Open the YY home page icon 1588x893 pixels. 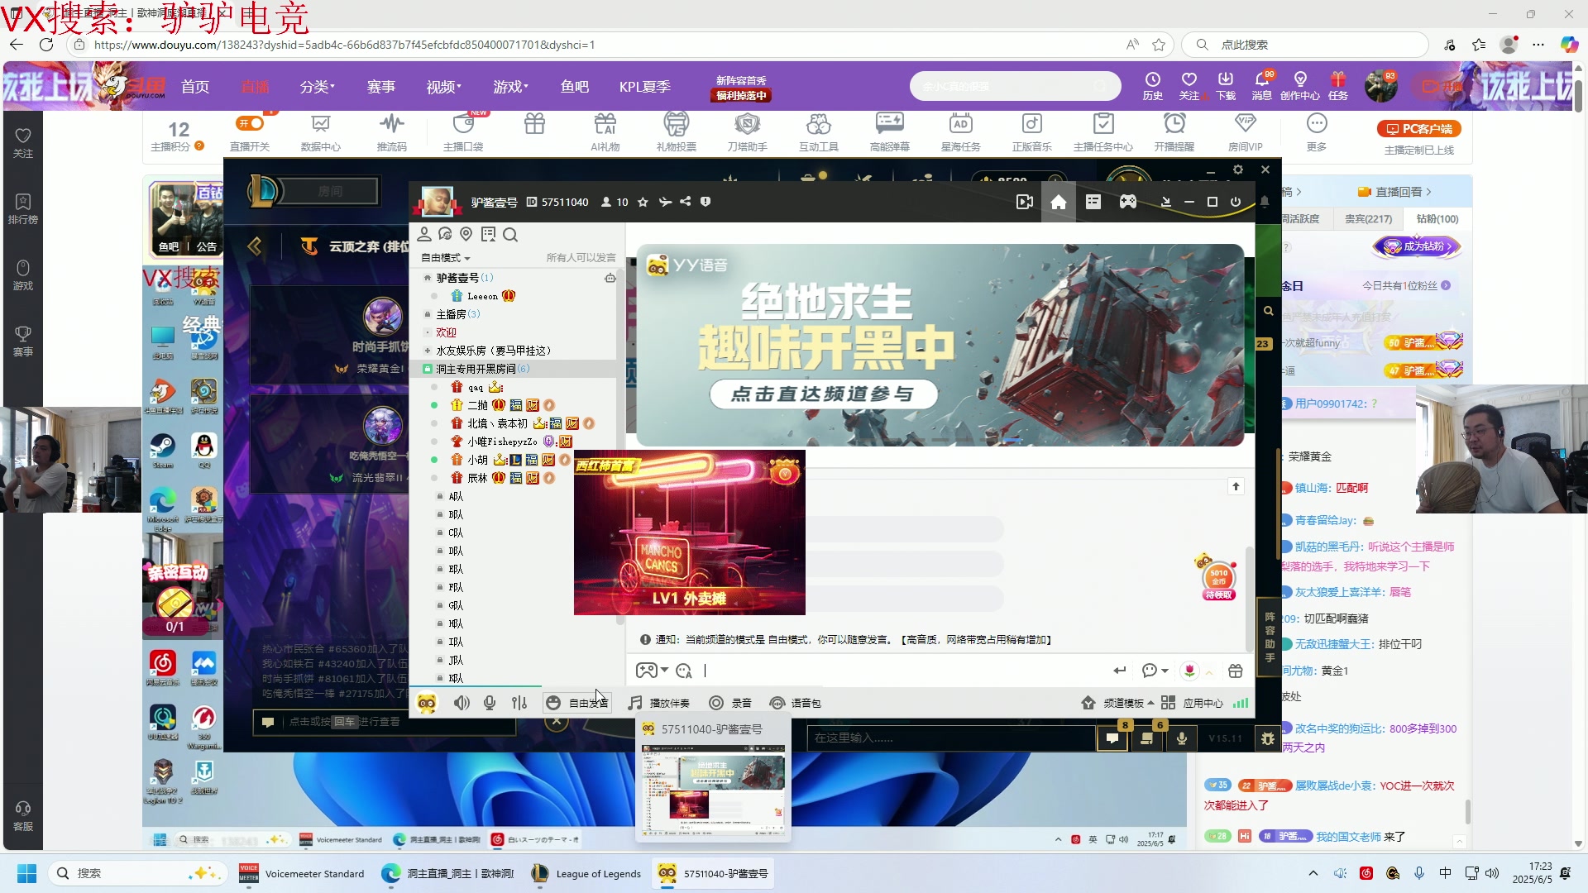coord(1058,203)
